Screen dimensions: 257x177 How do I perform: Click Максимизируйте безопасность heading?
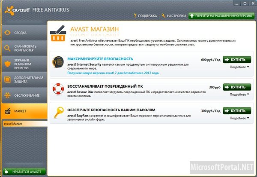[100, 59]
